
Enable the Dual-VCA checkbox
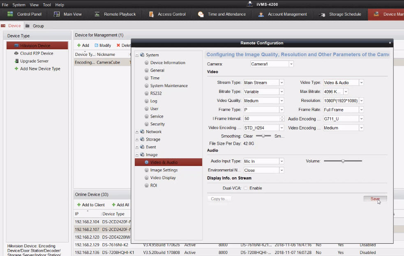tap(245, 188)
